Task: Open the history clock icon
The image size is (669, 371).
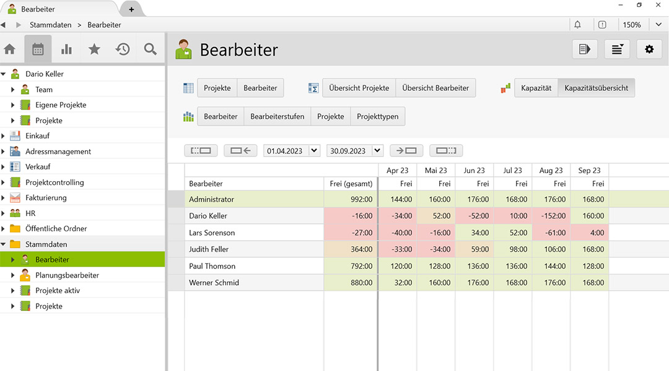Action: pos(123,49)
